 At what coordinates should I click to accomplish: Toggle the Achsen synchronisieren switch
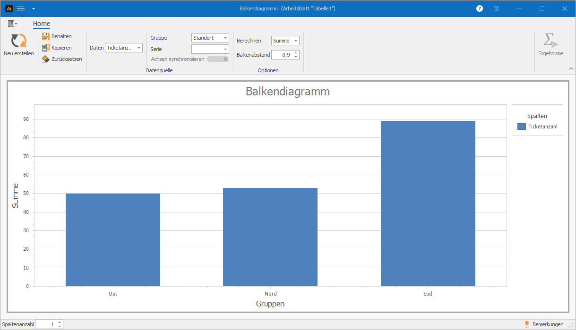[218, 59]
